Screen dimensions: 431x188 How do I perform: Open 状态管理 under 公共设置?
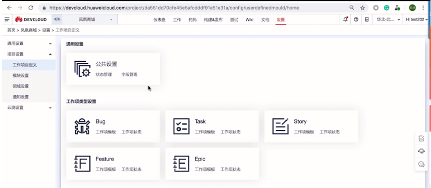pos(104,74)
